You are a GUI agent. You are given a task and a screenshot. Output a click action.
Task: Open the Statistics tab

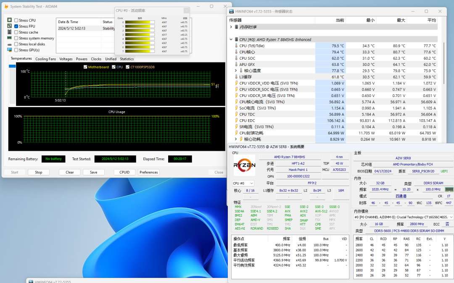click(127, 59)
